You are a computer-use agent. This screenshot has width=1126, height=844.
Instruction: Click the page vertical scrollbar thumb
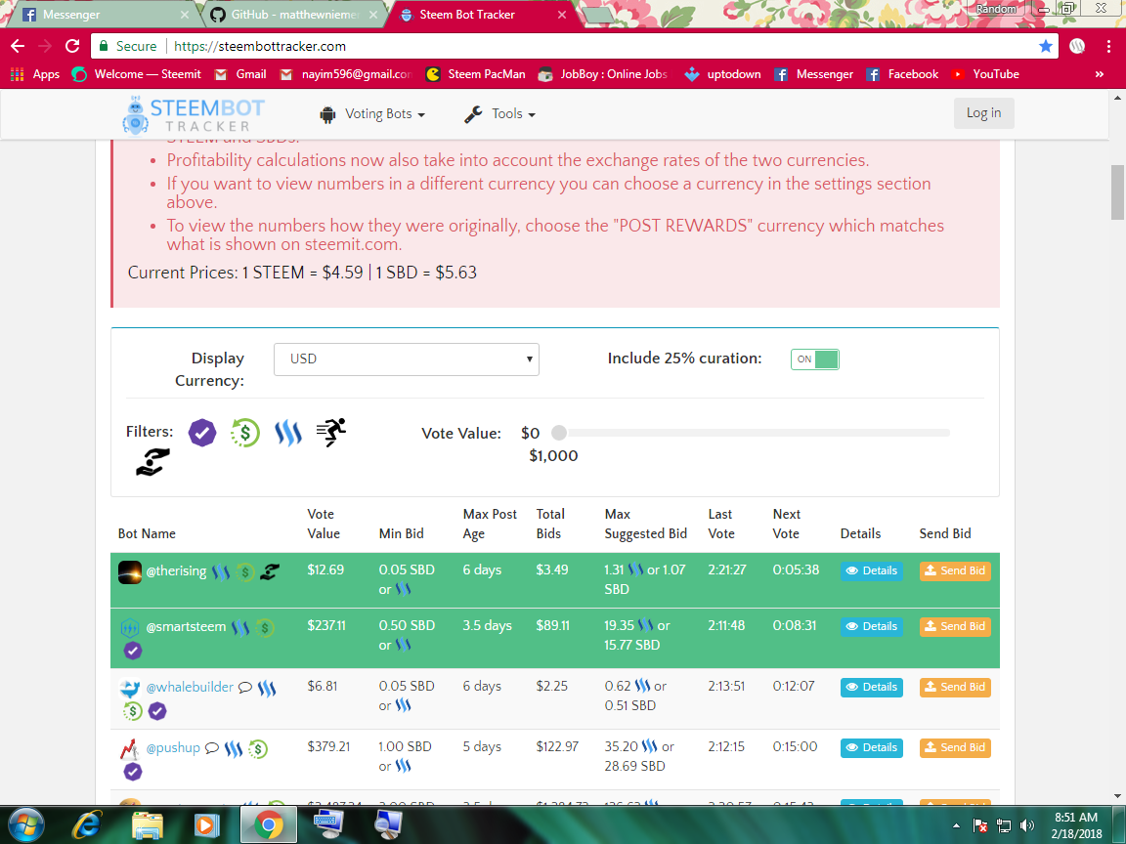click(1117, 192)
